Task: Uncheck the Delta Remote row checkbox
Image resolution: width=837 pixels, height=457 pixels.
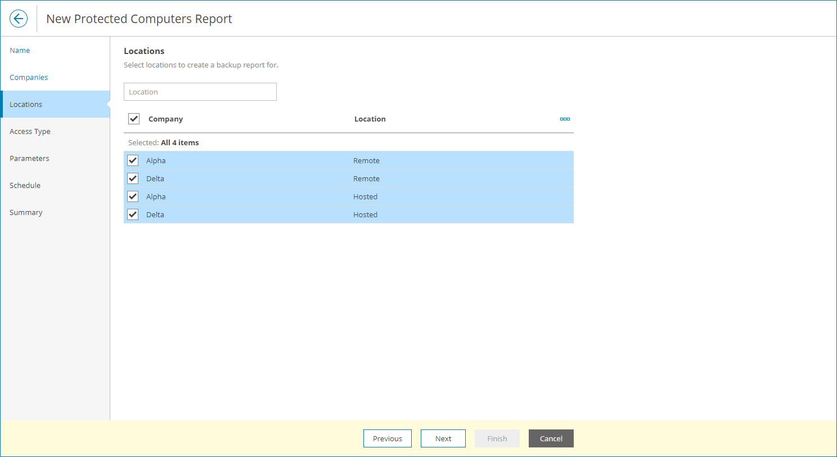Action: 133,178
